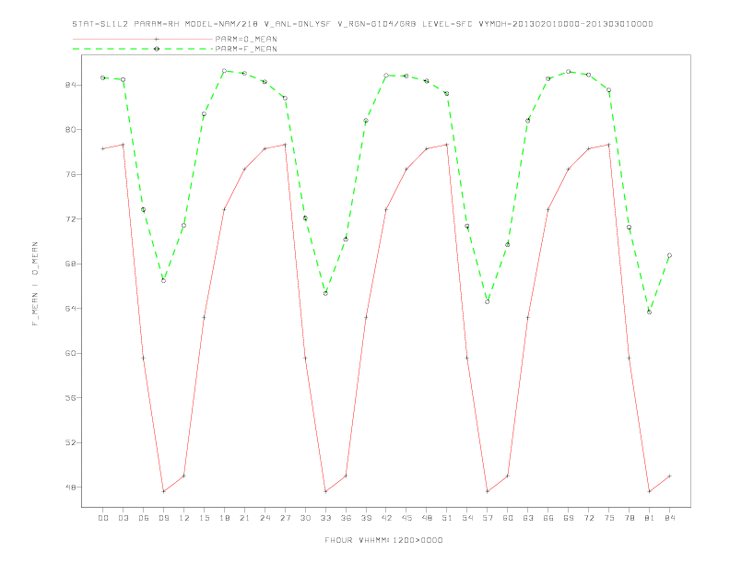
Task: Click the PARM=O_MEAN legend label
Action: 246,39
